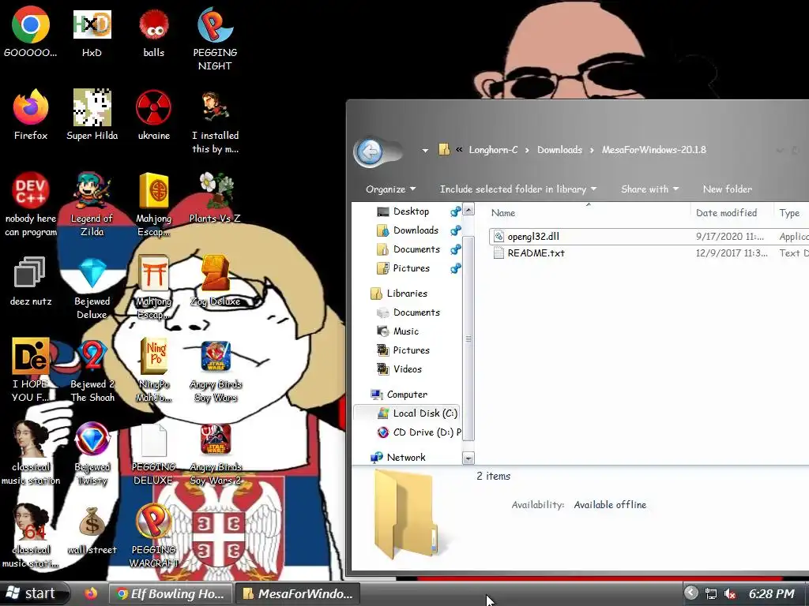The image size is (809, 606).
Task: Click the New folder button
Action: pyautogui.click(x=727, y=189)
